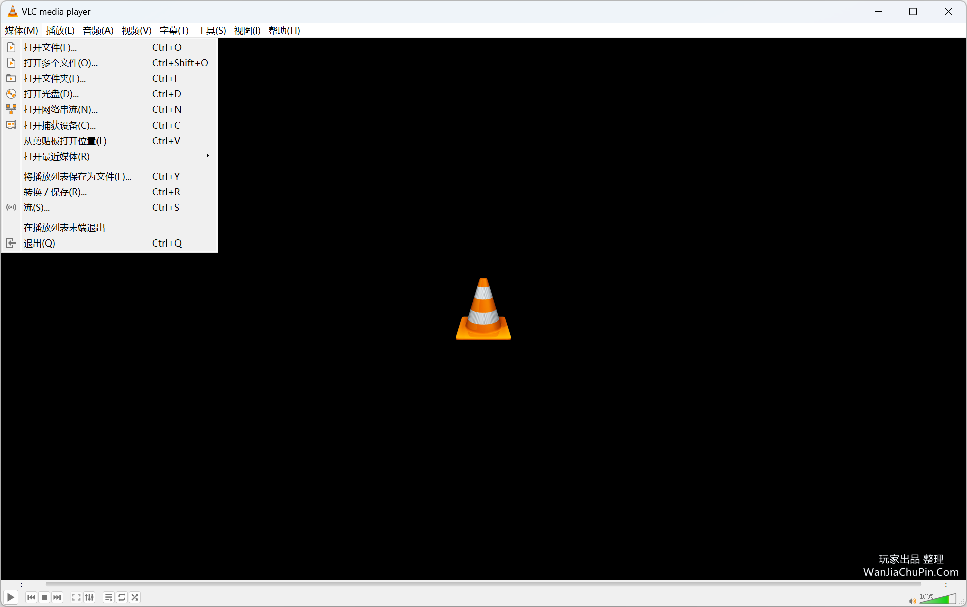Choose 打开多个文件(O)... menu entry
Viewport: 967px width, 607px height.
pos(110,63)
